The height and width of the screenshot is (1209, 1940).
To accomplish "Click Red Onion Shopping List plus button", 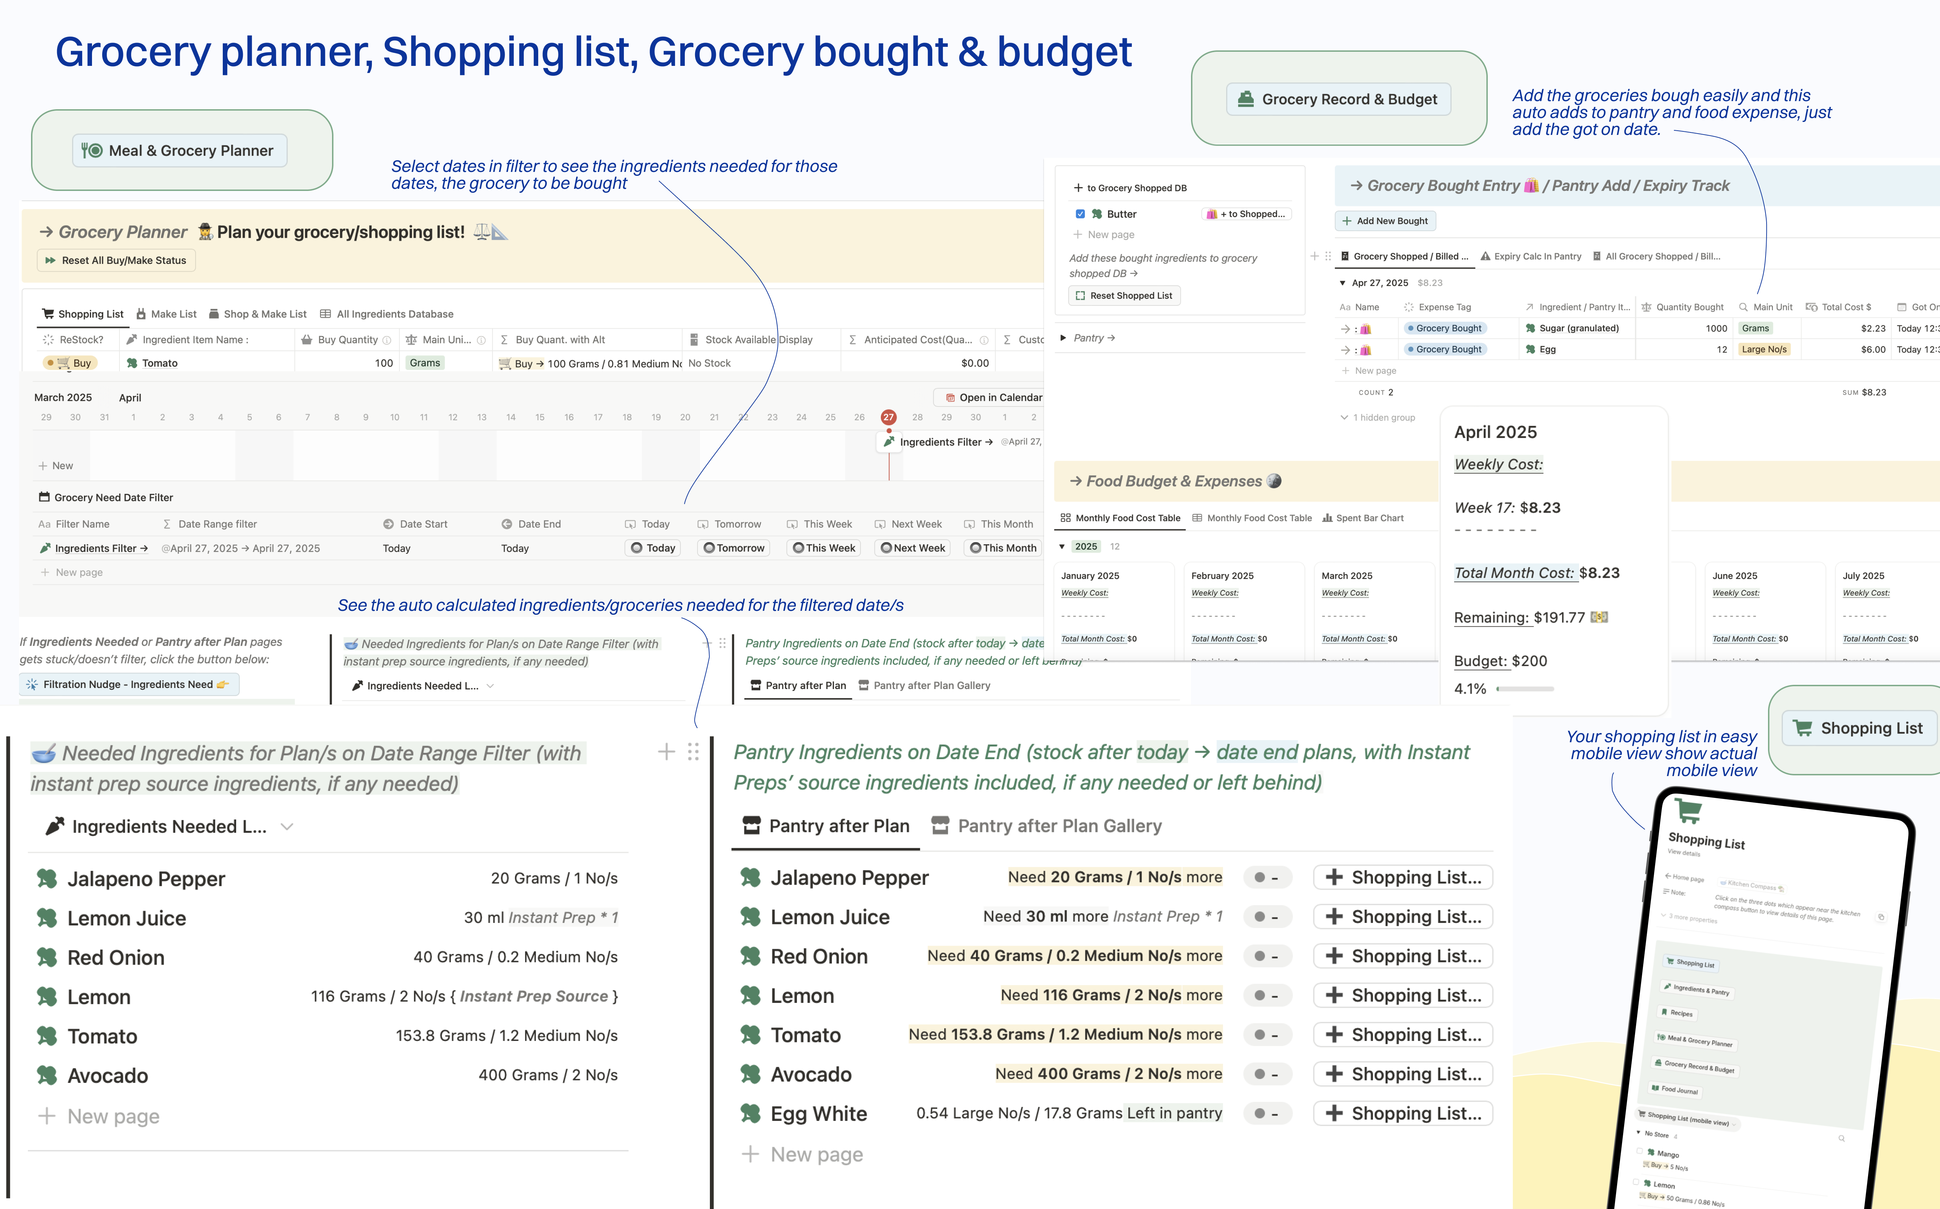I will (x=1403, y=956).
